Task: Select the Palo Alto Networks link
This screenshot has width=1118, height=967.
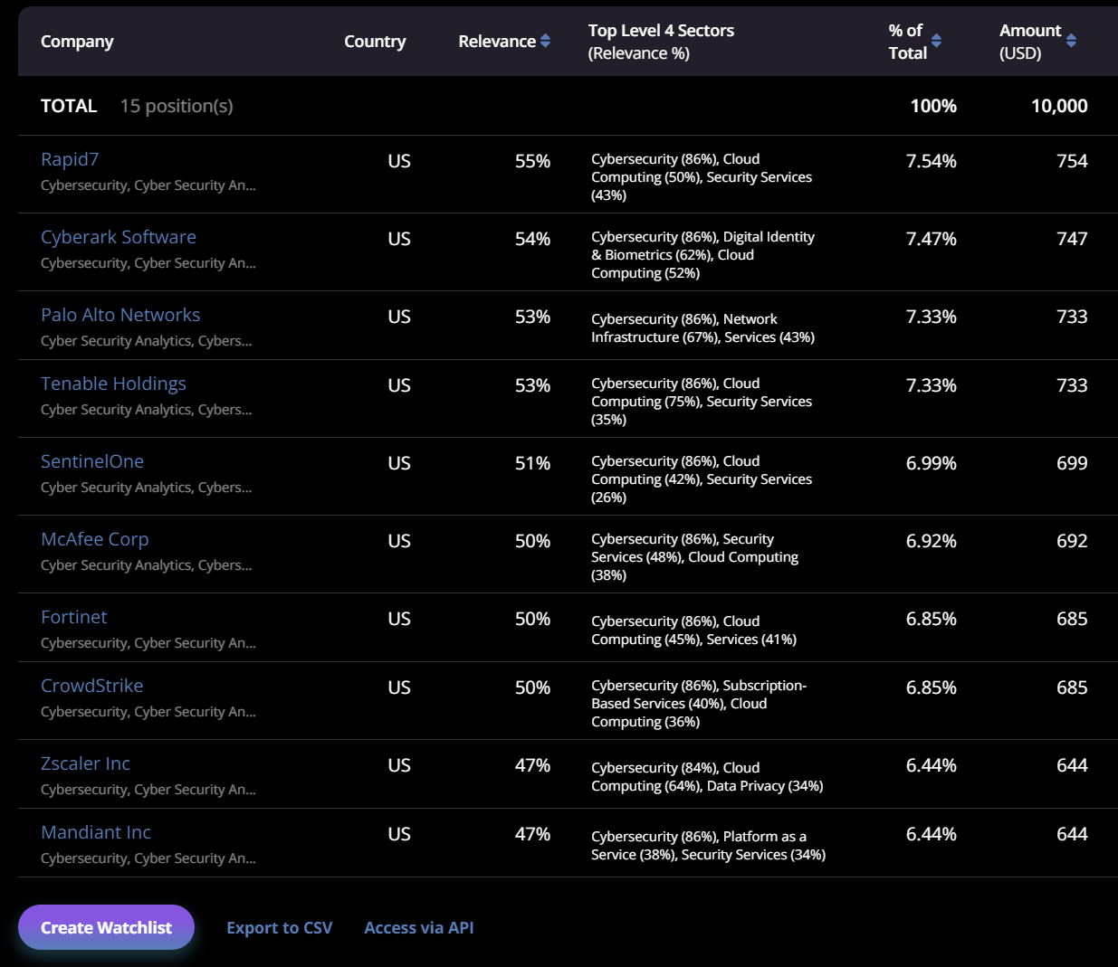Action: [120, 315]
